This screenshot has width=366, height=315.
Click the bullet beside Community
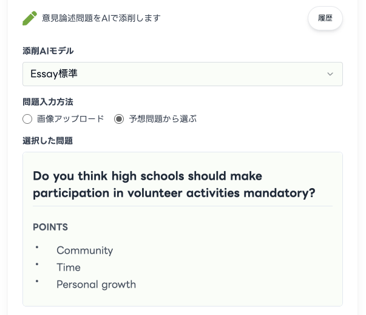(37, 248)
